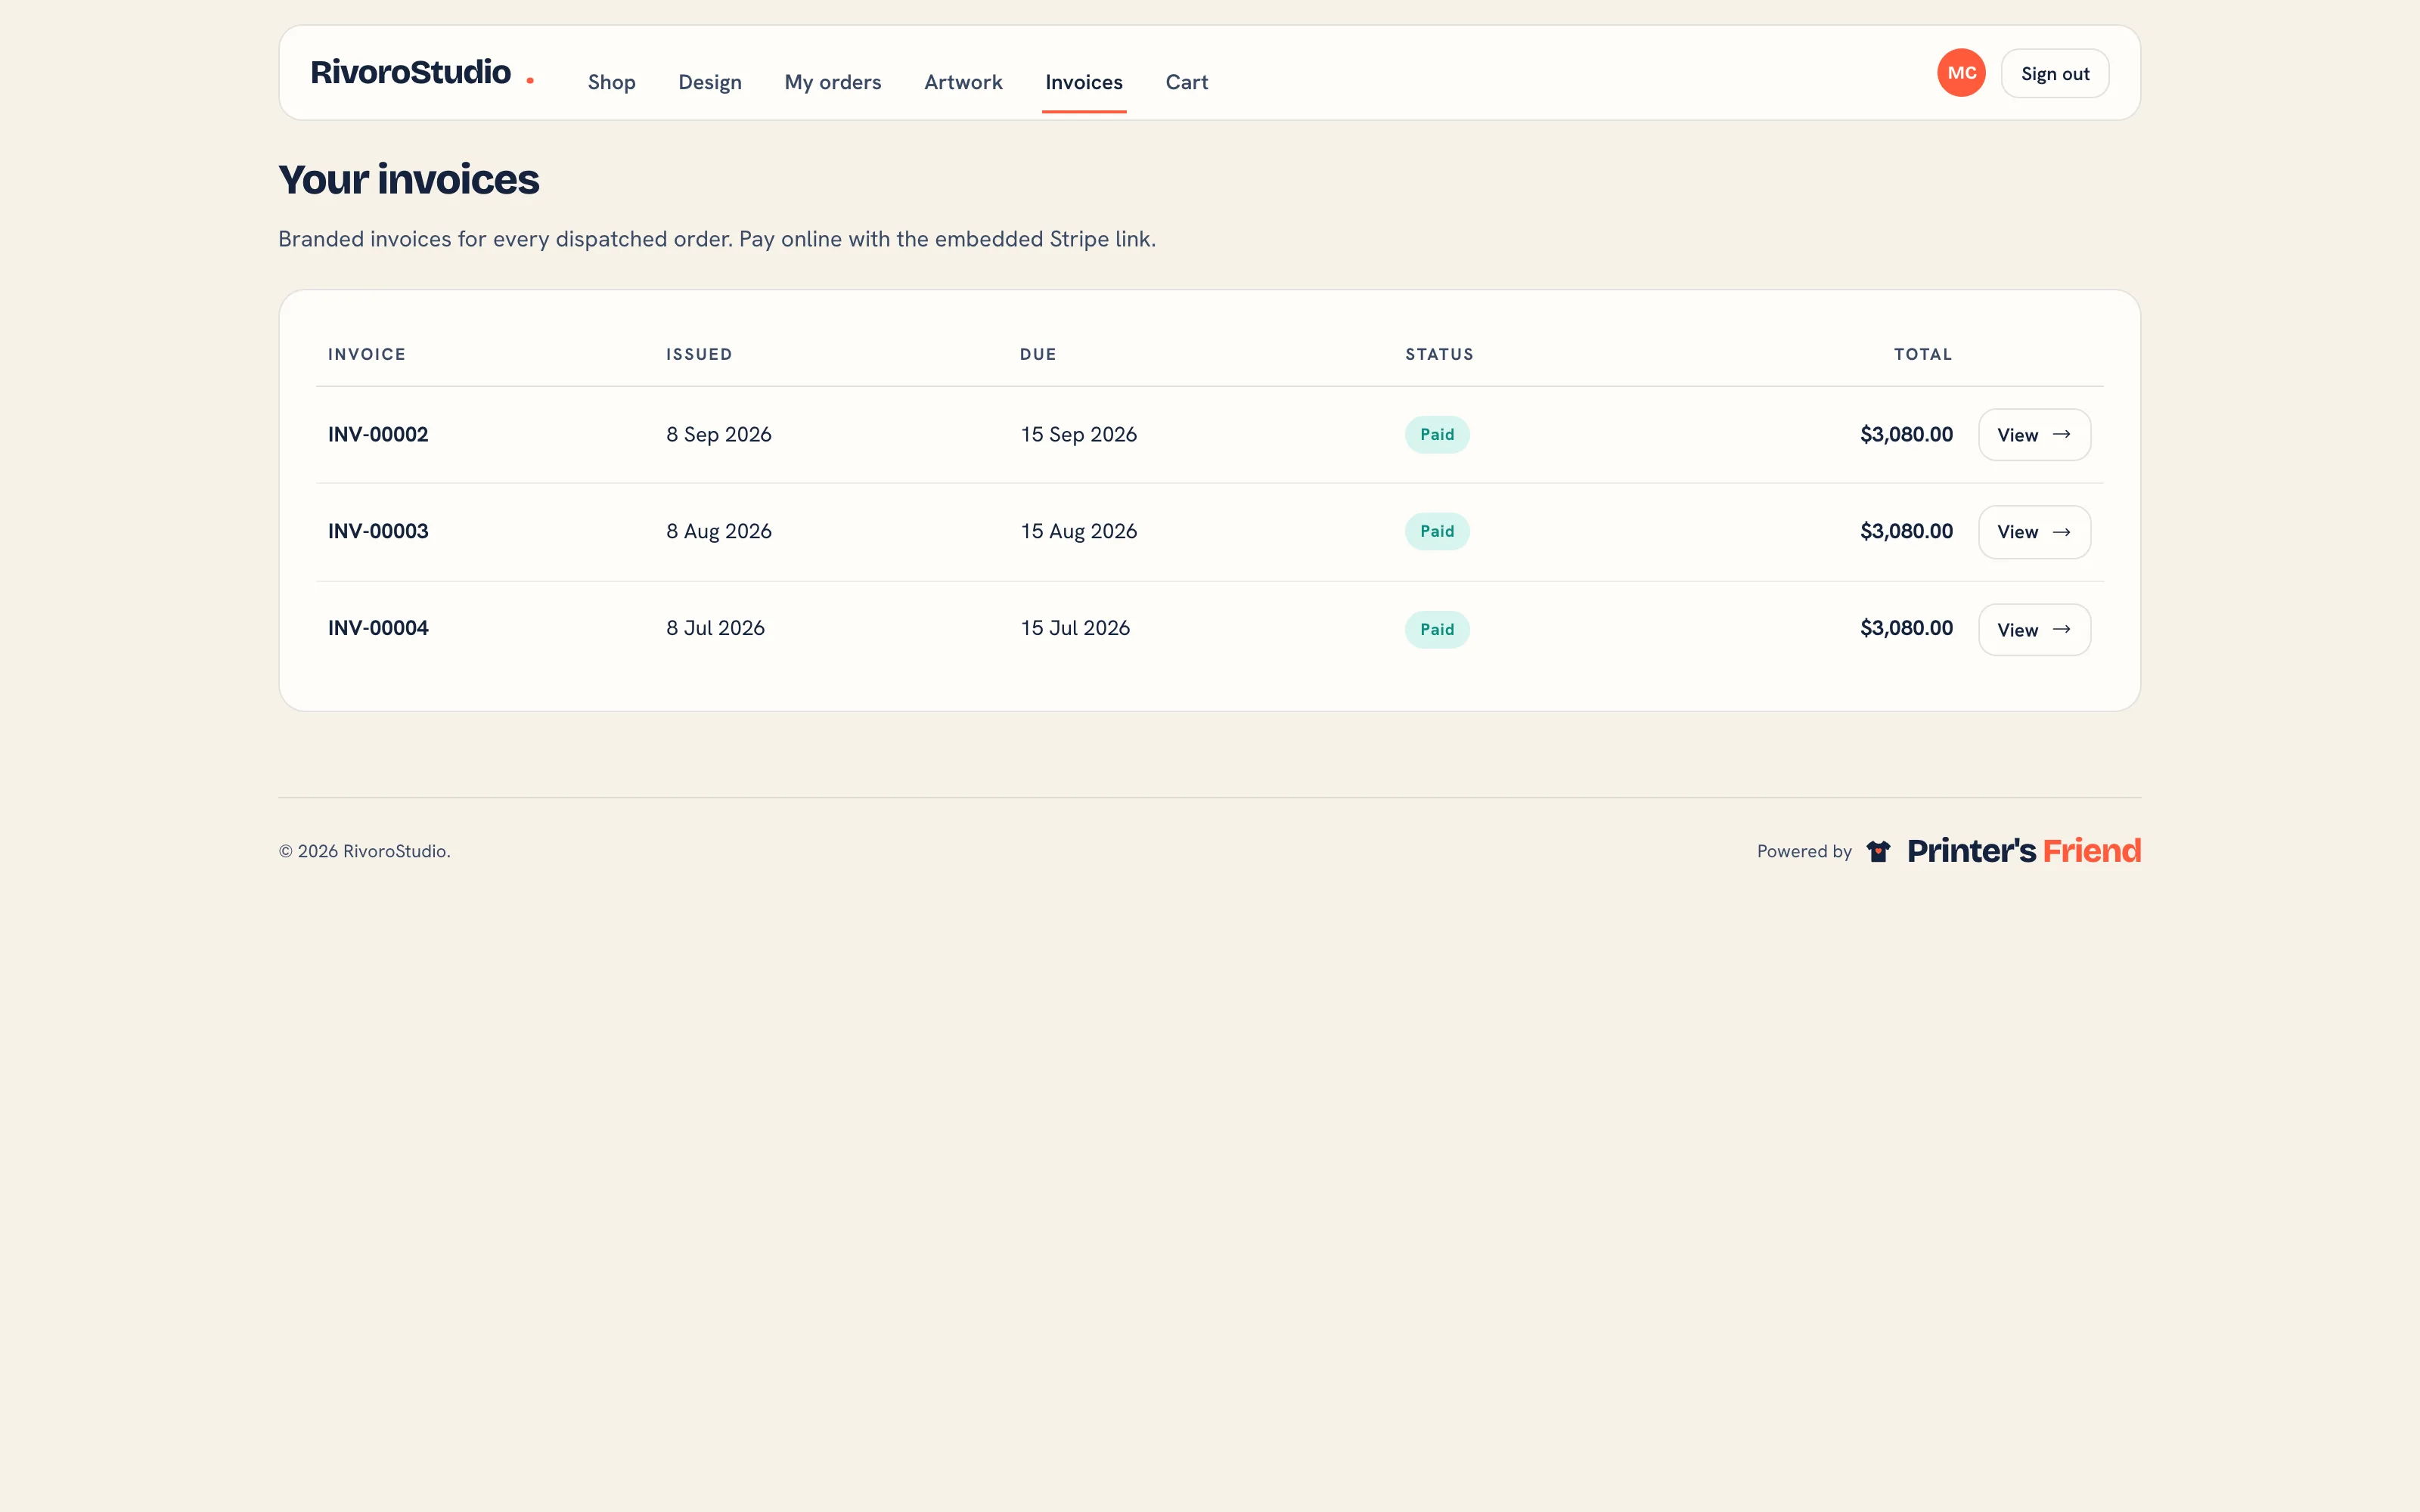Go to the Design page
The height and width of the screenshot is (1512, 2420).
point(709,82)
